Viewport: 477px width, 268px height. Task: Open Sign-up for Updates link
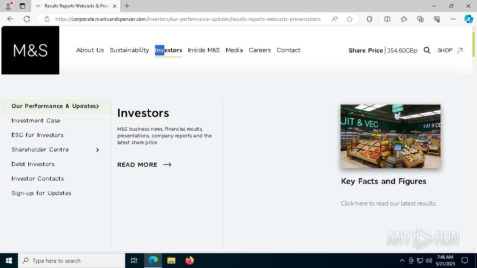(x=41, y=193)
